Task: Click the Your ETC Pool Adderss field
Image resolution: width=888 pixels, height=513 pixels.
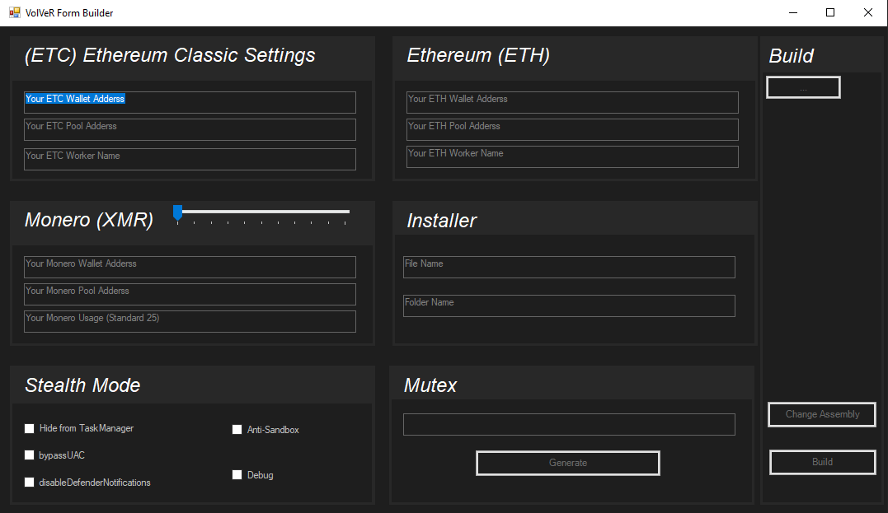Action: coord(190,129)
